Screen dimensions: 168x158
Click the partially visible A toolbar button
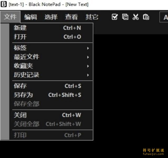pos(164,17)
